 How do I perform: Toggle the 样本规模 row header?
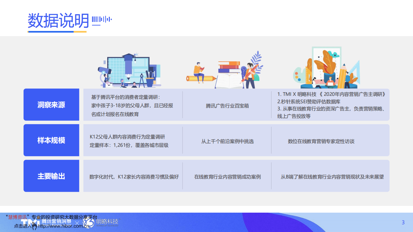tap(51, 140)
